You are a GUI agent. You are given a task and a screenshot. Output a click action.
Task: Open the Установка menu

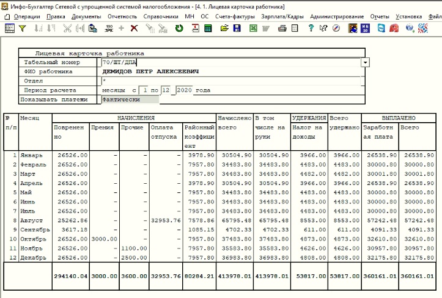(x=409, y=16)
